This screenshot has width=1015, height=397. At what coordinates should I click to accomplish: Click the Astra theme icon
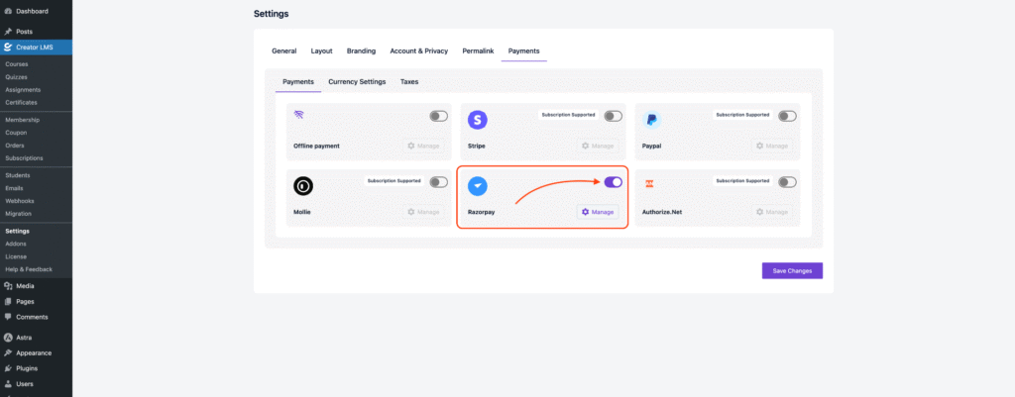point(8,338)
